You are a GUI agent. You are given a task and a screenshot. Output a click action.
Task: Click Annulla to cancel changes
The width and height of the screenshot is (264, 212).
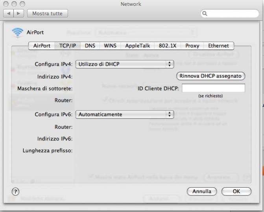click(x=202, y=192)
